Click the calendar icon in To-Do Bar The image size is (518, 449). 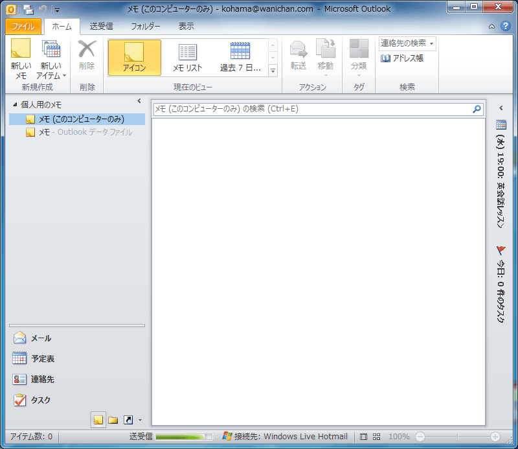tap(501, 125)
